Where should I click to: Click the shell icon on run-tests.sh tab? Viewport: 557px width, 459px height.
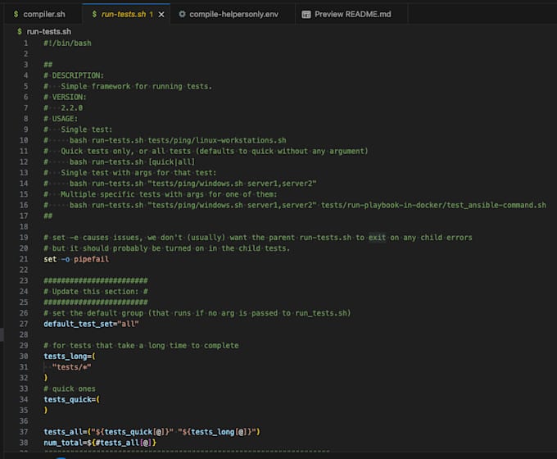[x=94, y=14]
